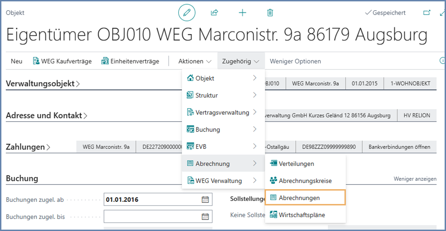The height and width of the screenshot is (231, 446).
Task: Expand the Verwaltungsobjekt section
Action: (43, 83)
